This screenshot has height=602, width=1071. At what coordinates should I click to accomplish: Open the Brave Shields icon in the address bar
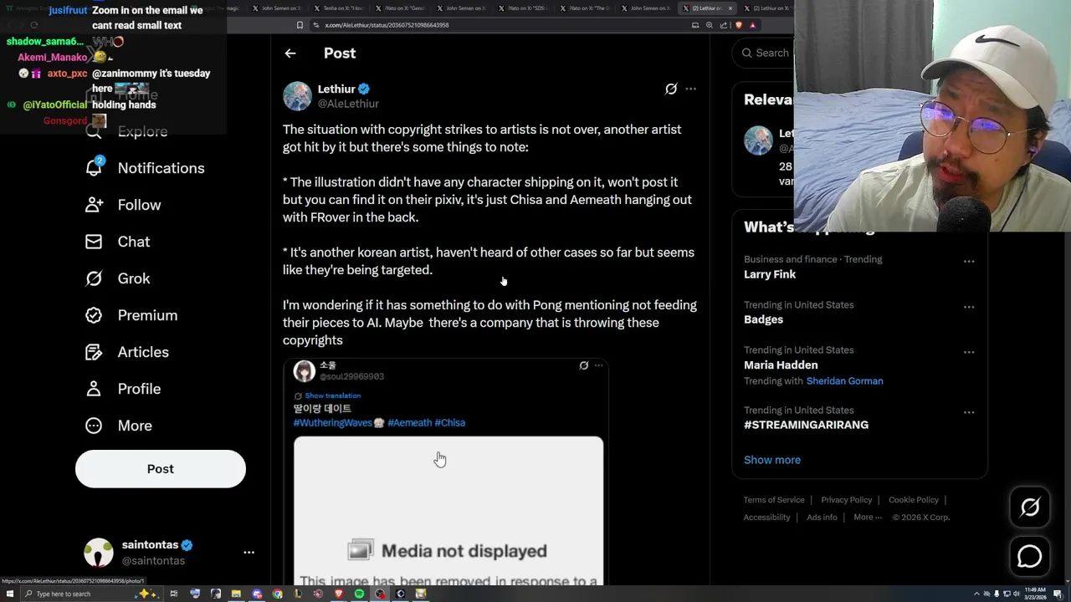pyautogui.click(x=738, y=25)
